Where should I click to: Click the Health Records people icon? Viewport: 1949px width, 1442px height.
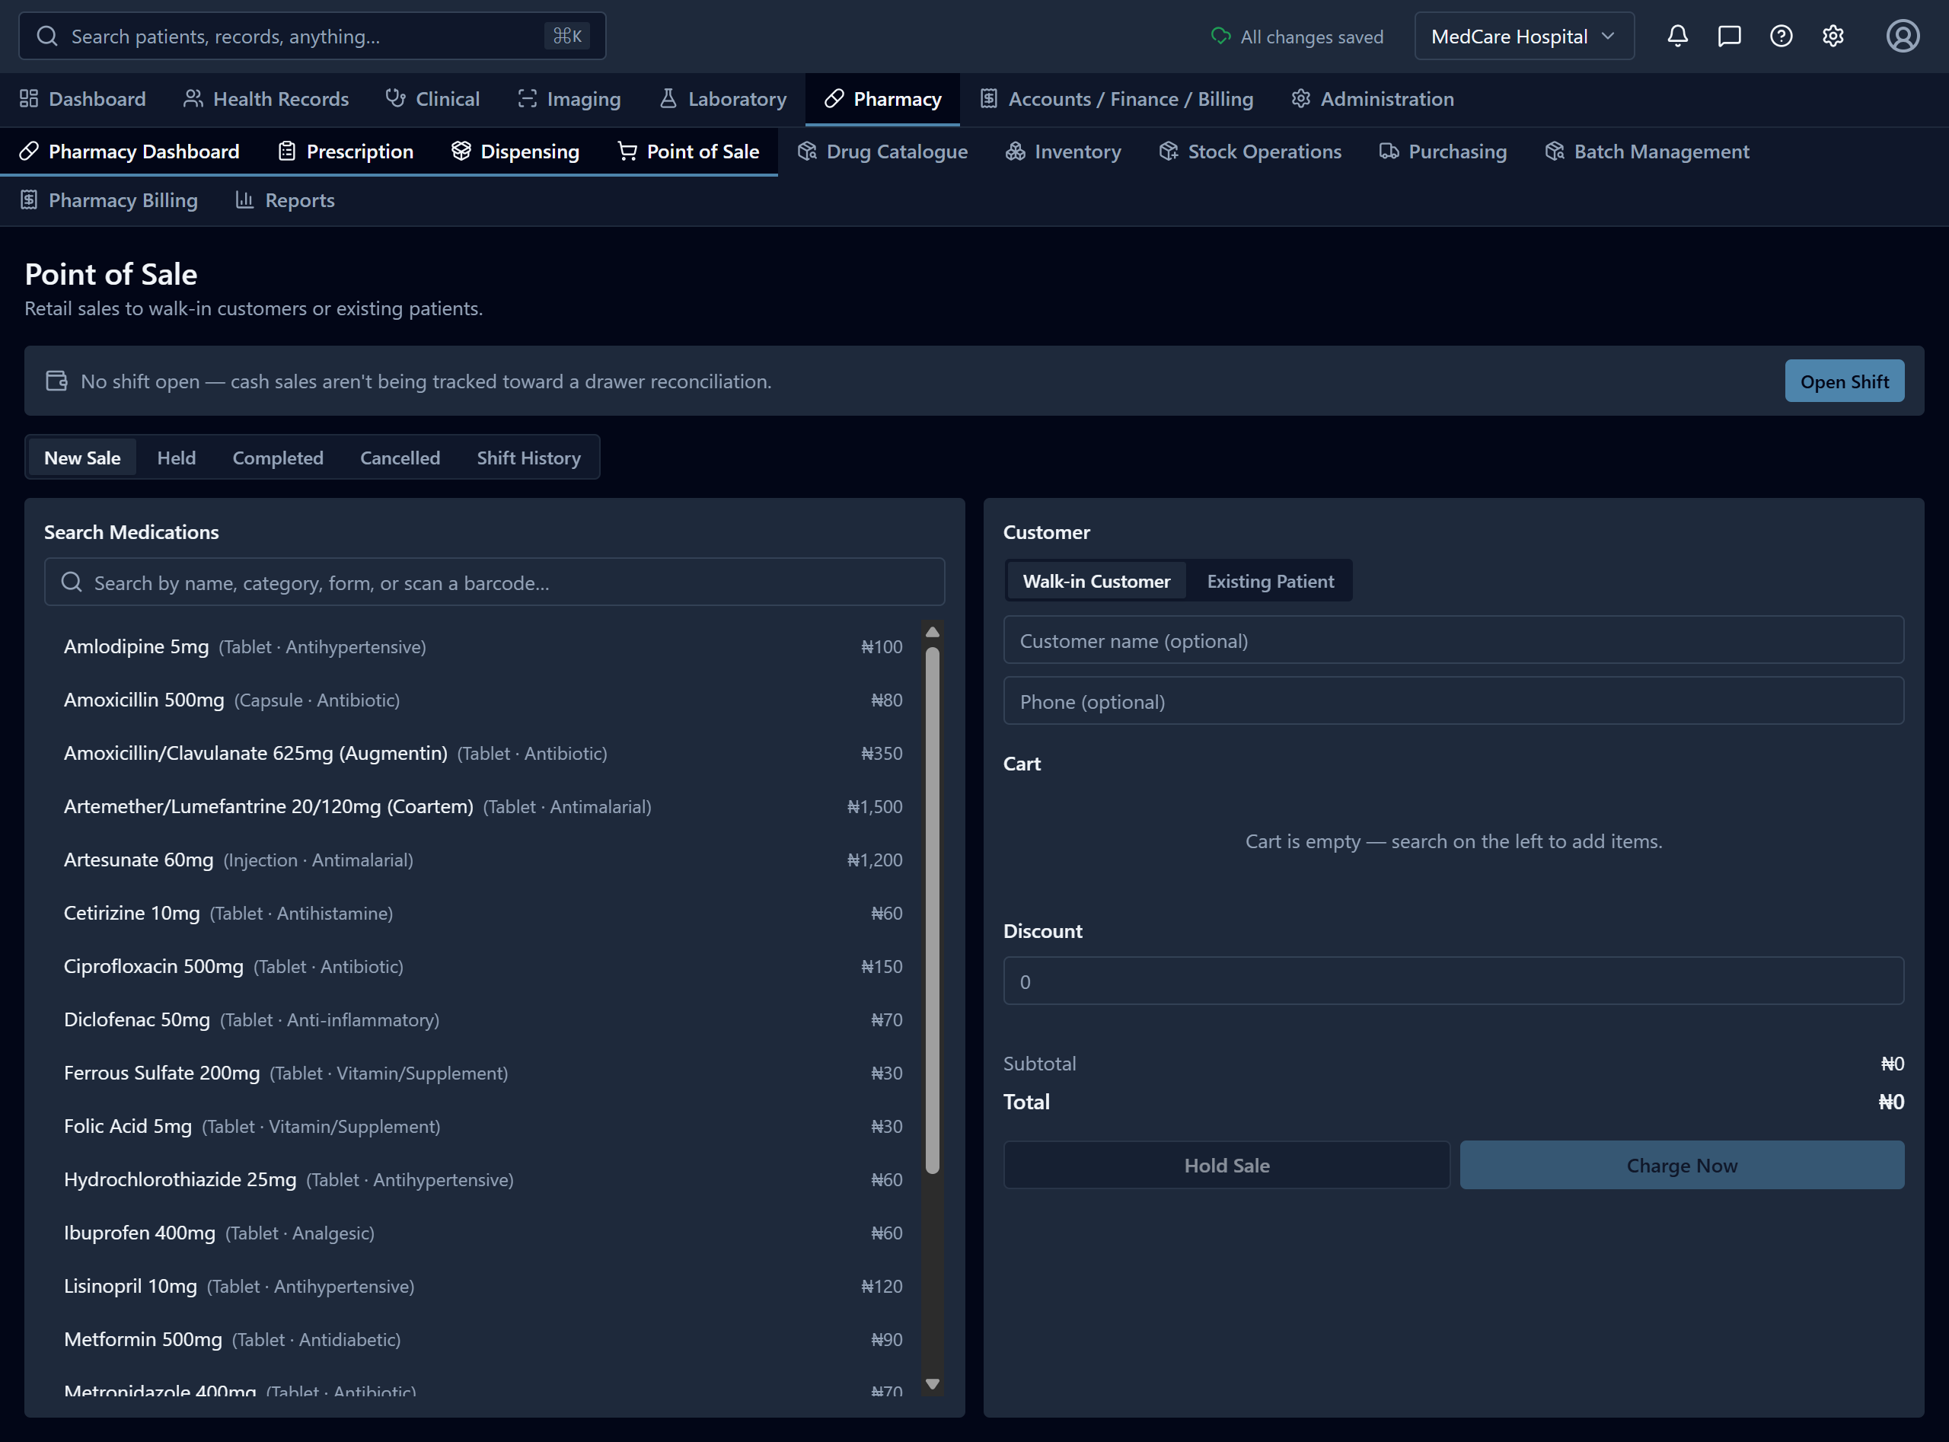click(x=193, y=99)
